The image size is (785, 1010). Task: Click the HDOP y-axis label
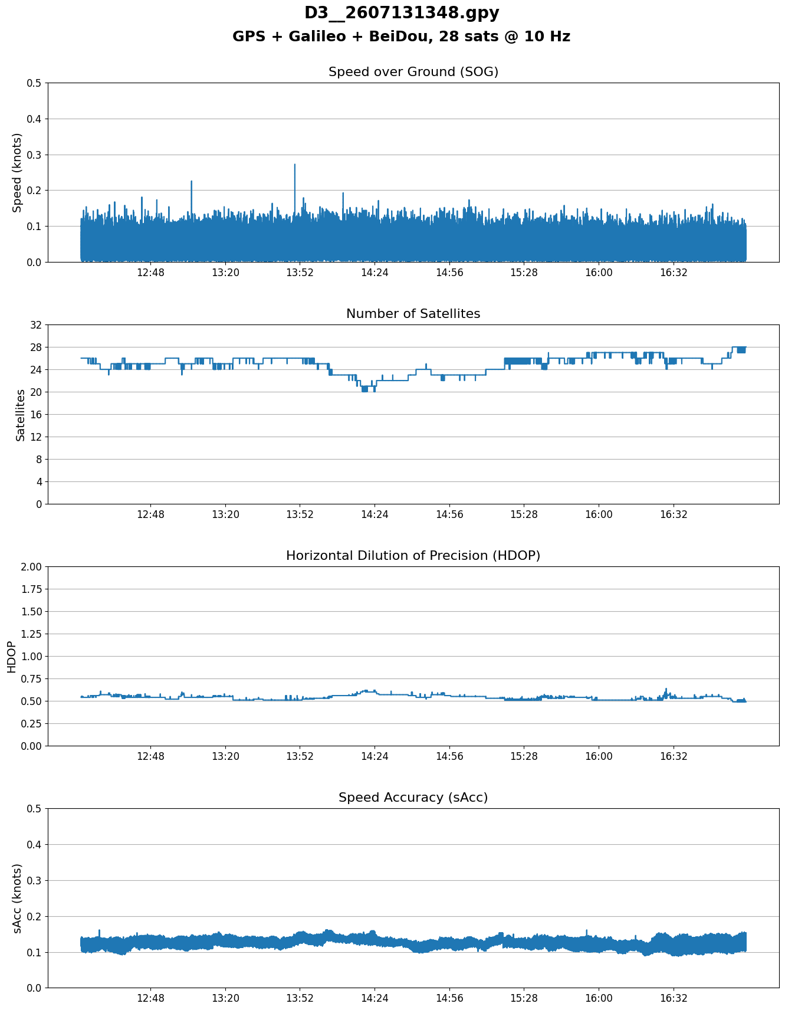tap(12, 657)
